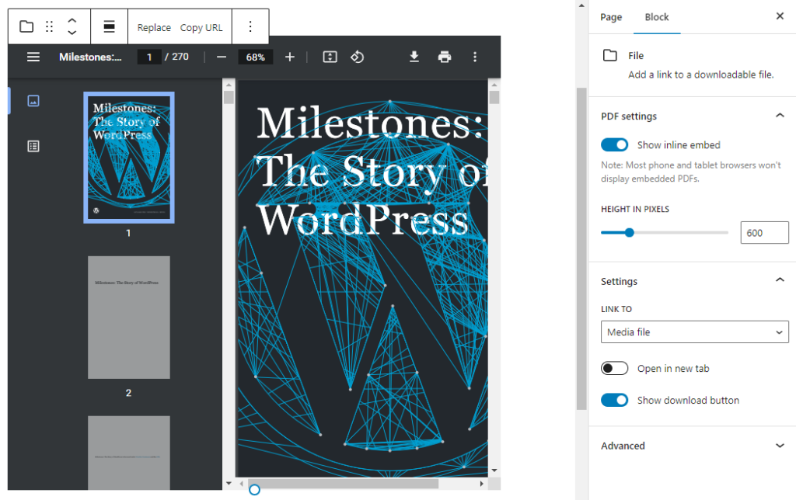Open block toolbar more options menu

pos(250,27)
